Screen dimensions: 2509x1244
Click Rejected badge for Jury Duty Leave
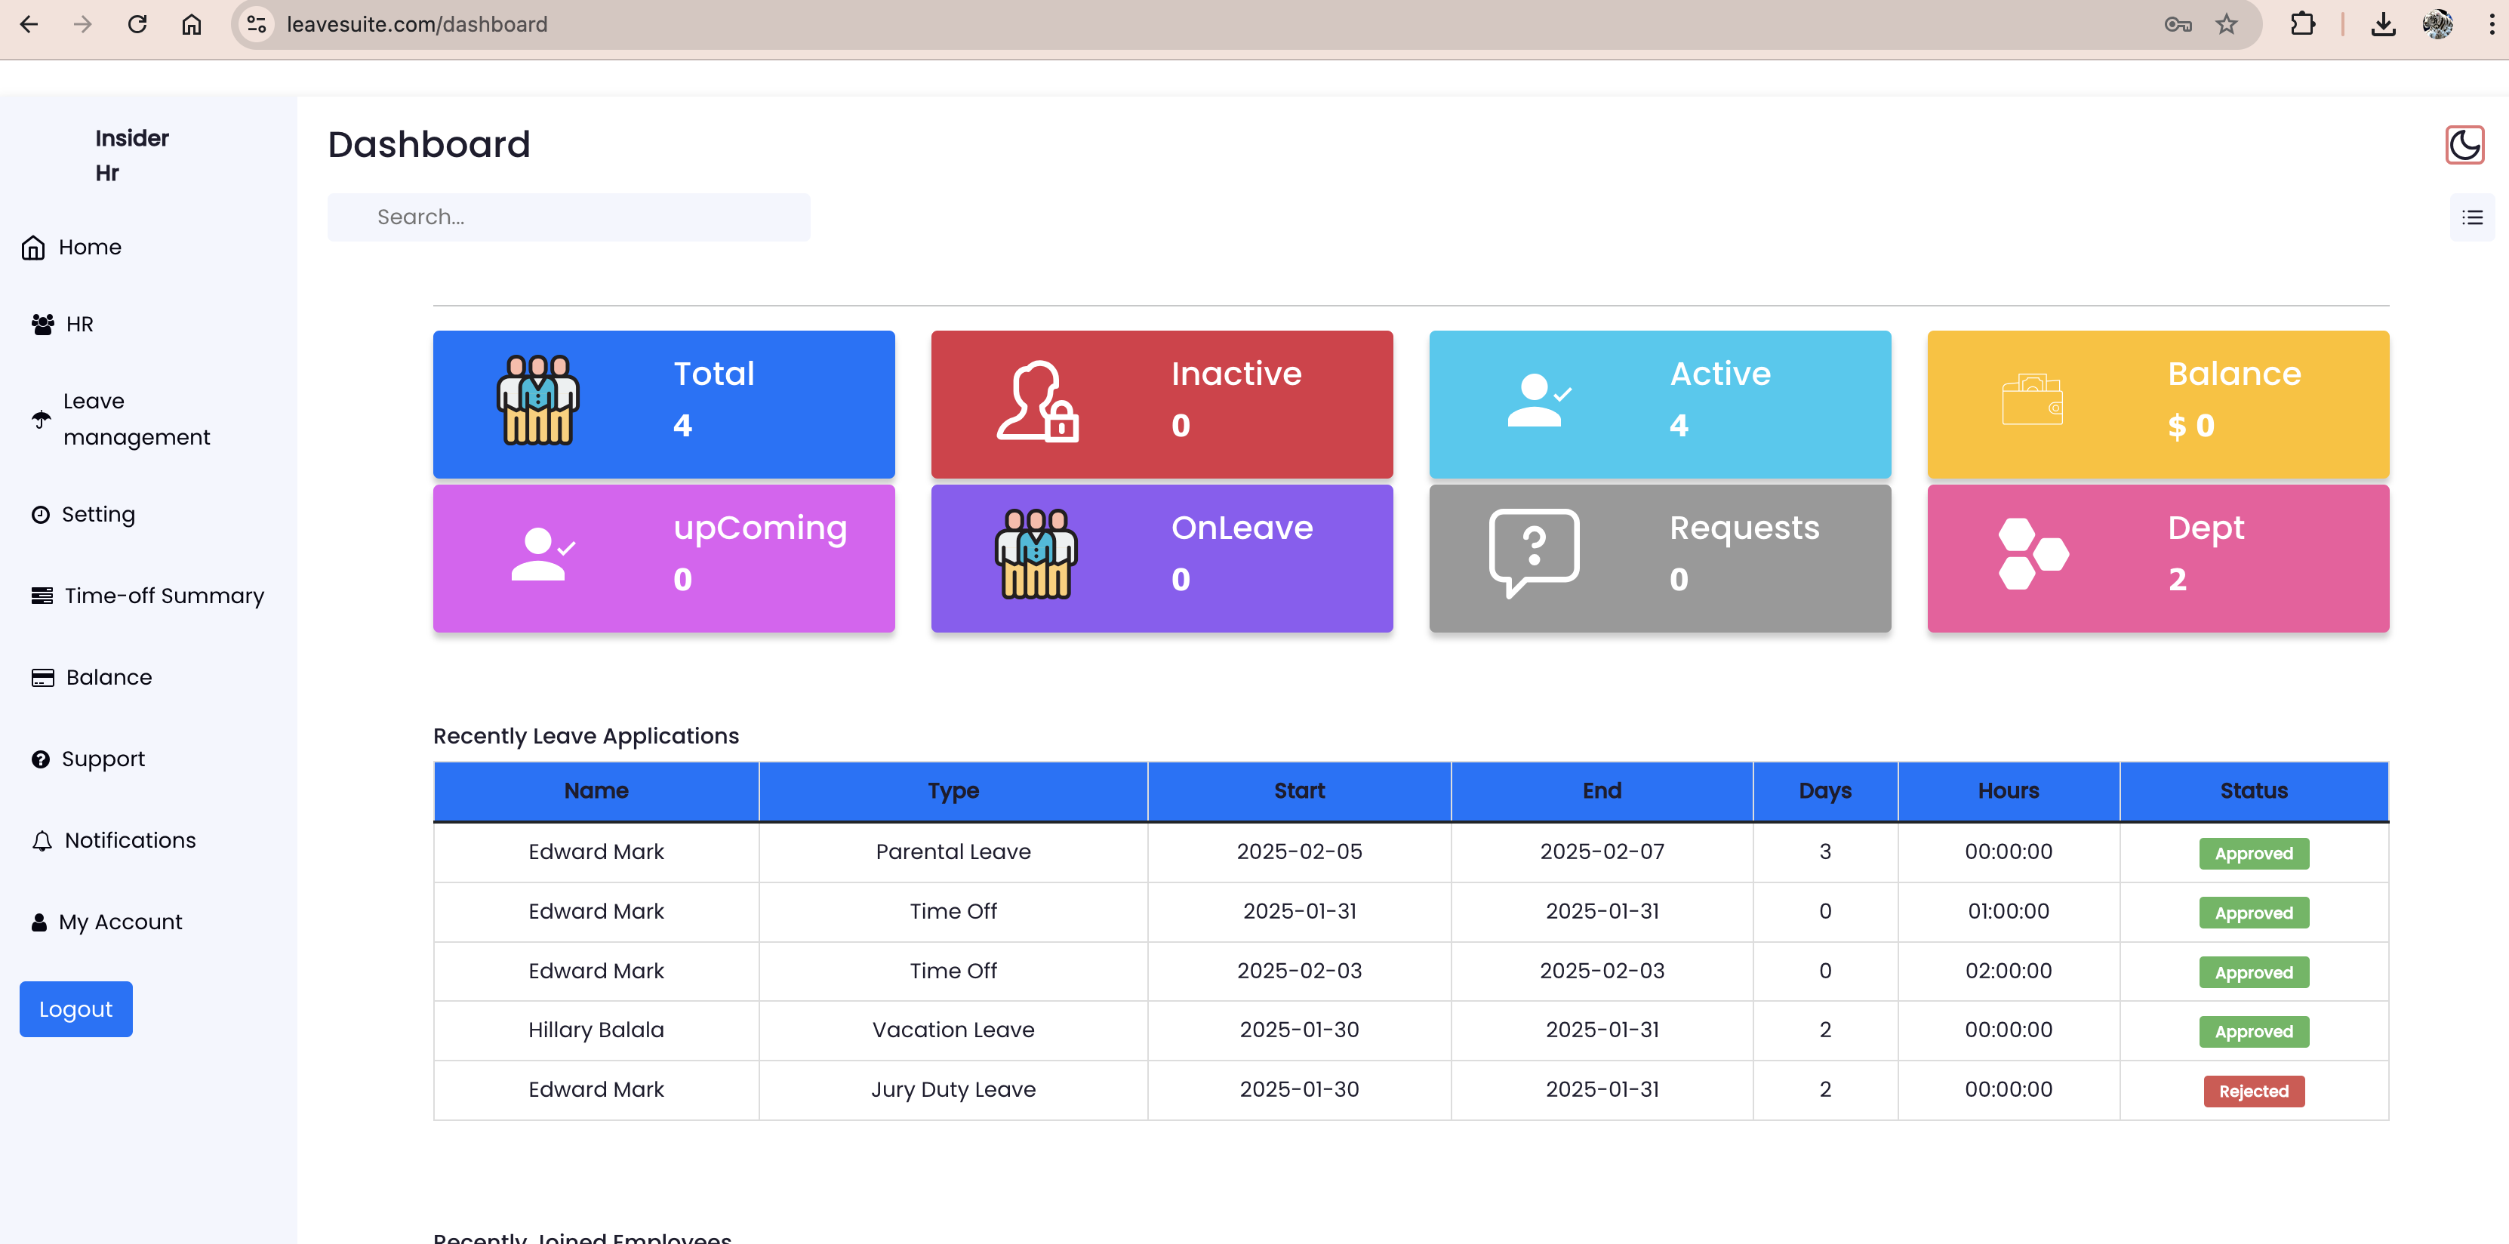[2254, 1091]
